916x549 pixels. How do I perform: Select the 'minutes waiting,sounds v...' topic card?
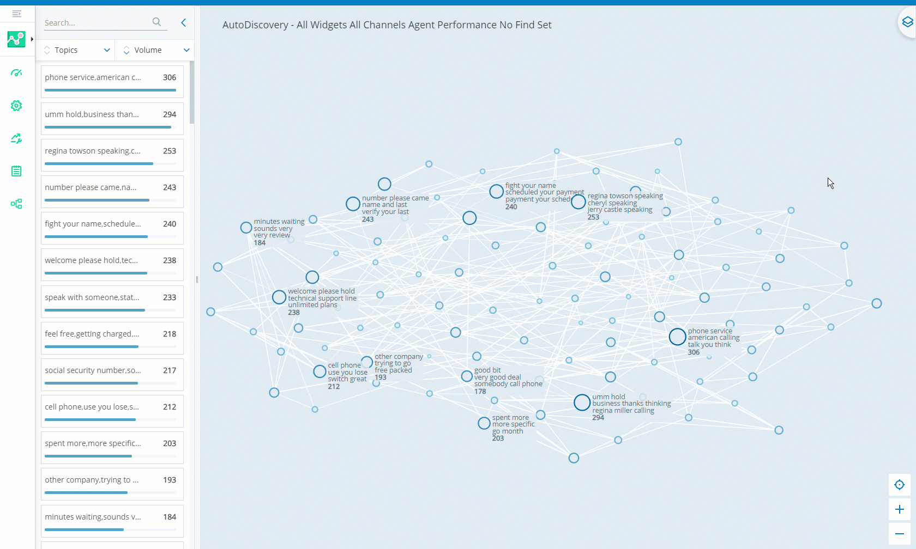tap(112, 521)
